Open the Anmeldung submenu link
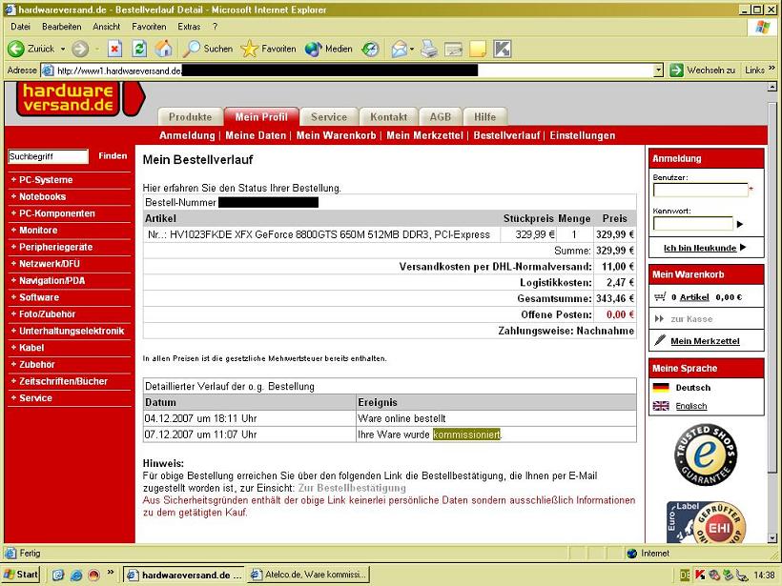The width and height of the screenshot is (782, 586). [x=187, y=135]
